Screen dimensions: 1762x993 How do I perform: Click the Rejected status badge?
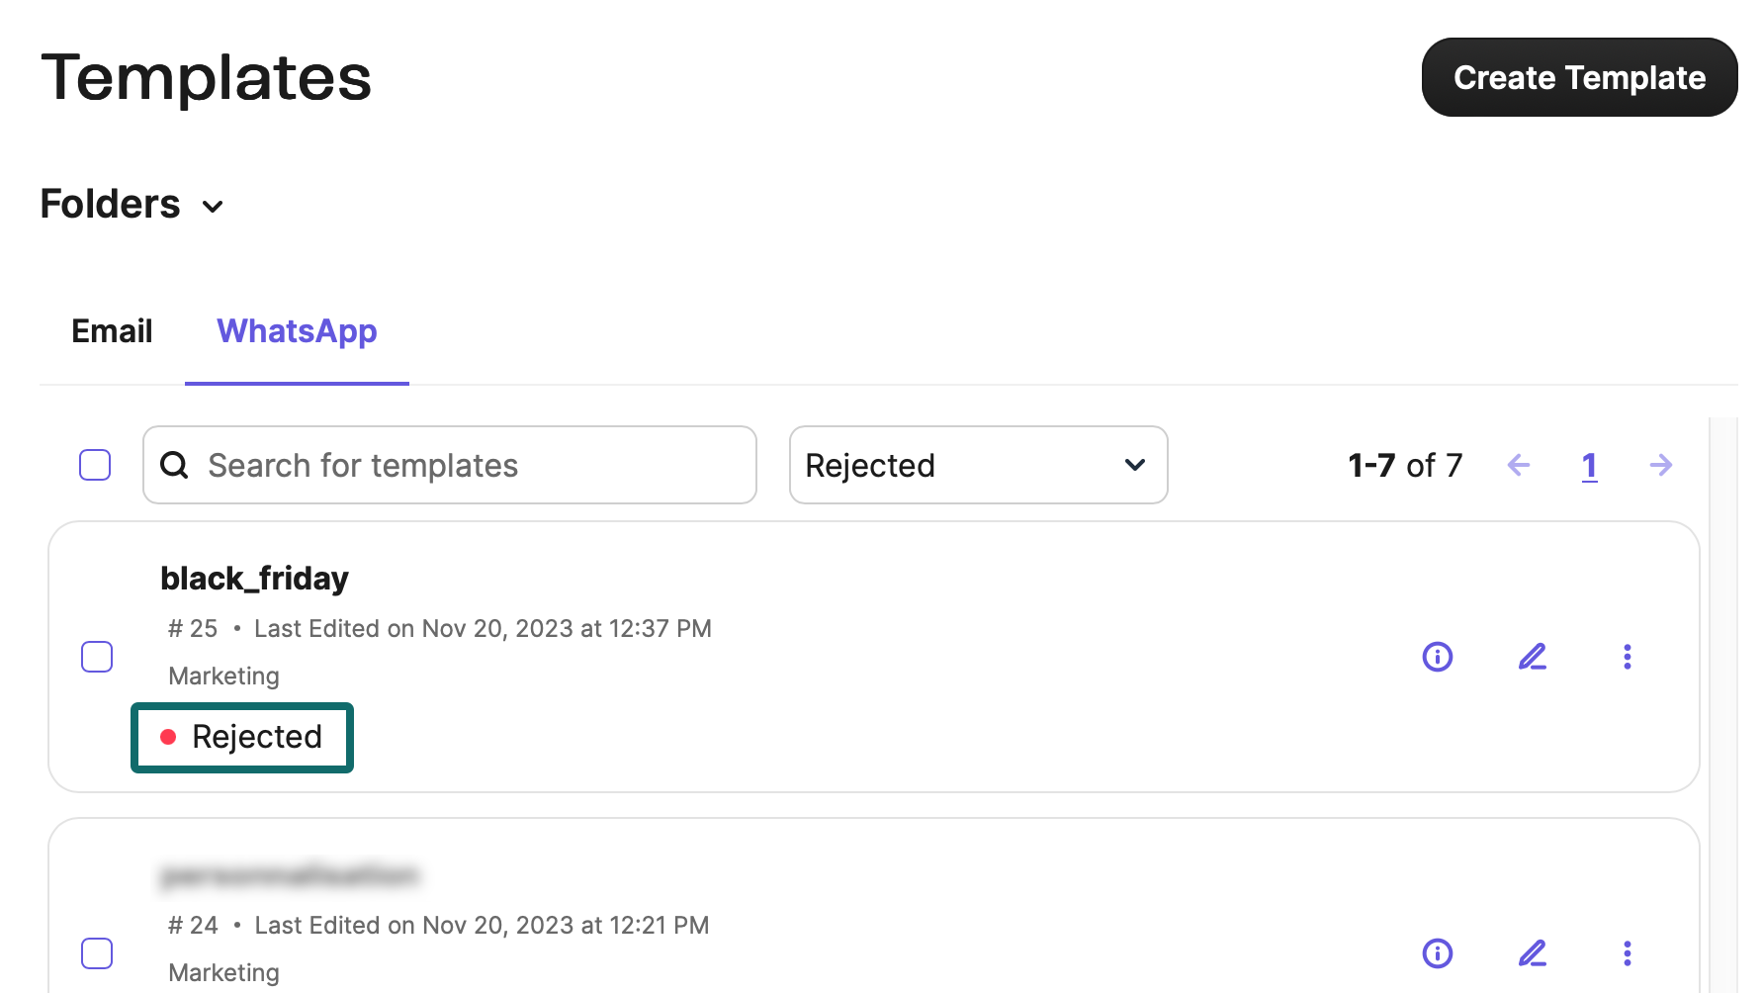pyautogui.click(x=242, y=738)
